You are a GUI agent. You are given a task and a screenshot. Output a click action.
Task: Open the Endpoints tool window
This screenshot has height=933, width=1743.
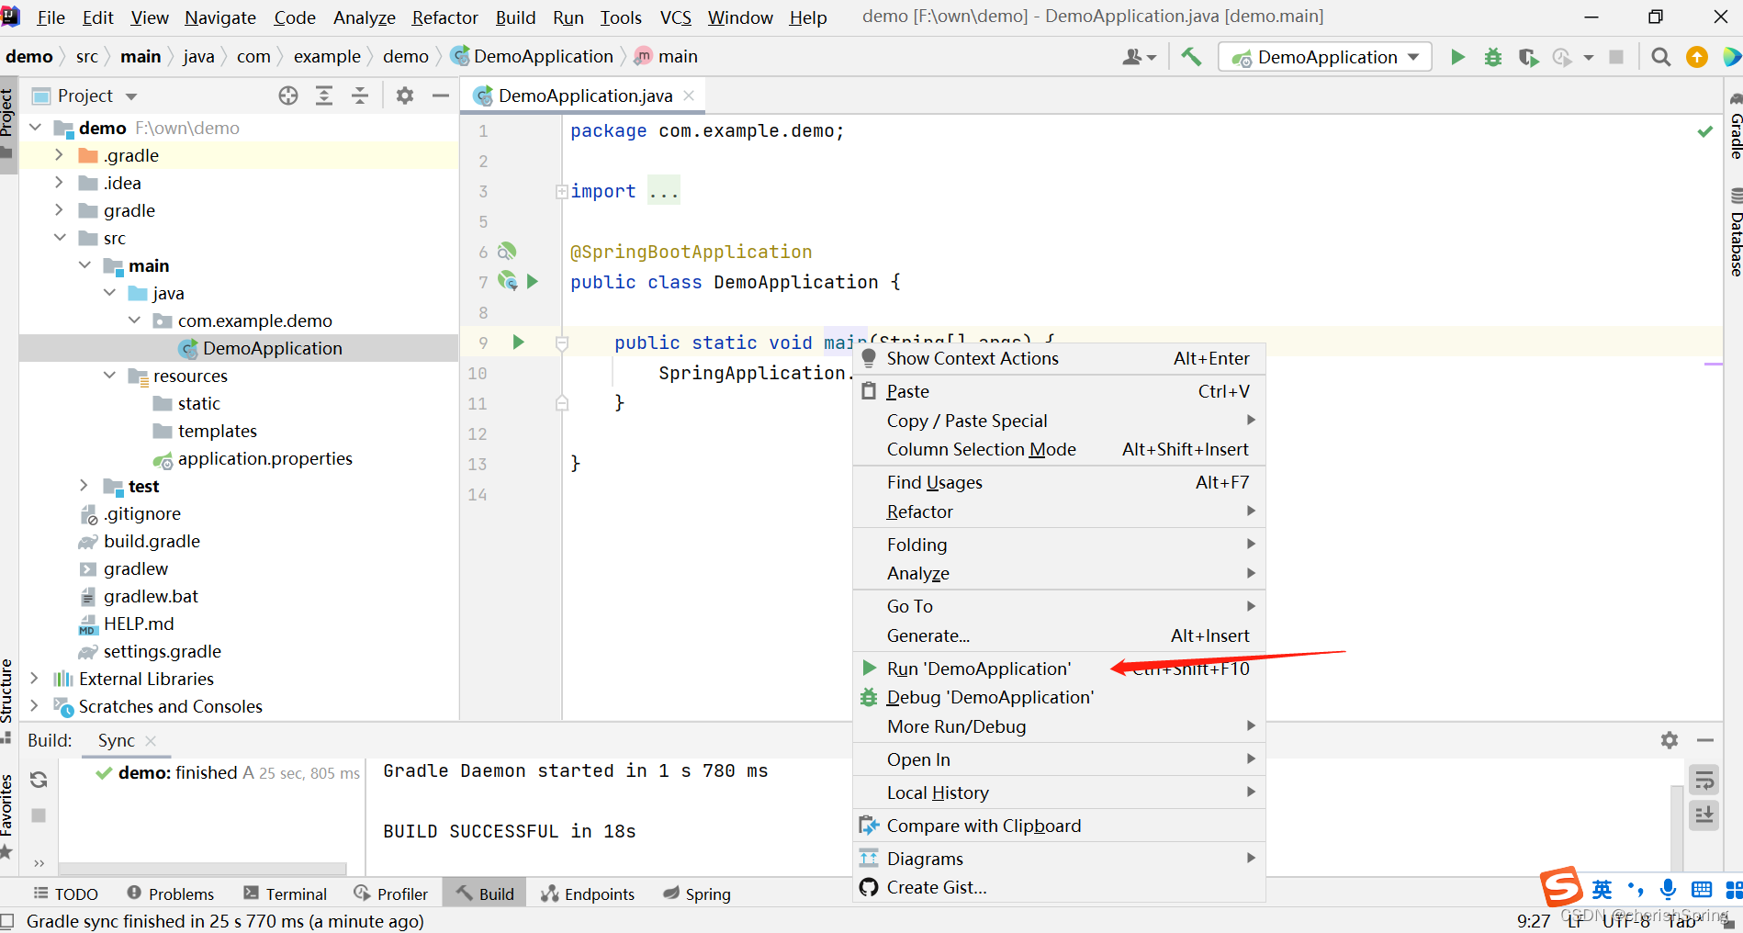click(588, 894)
